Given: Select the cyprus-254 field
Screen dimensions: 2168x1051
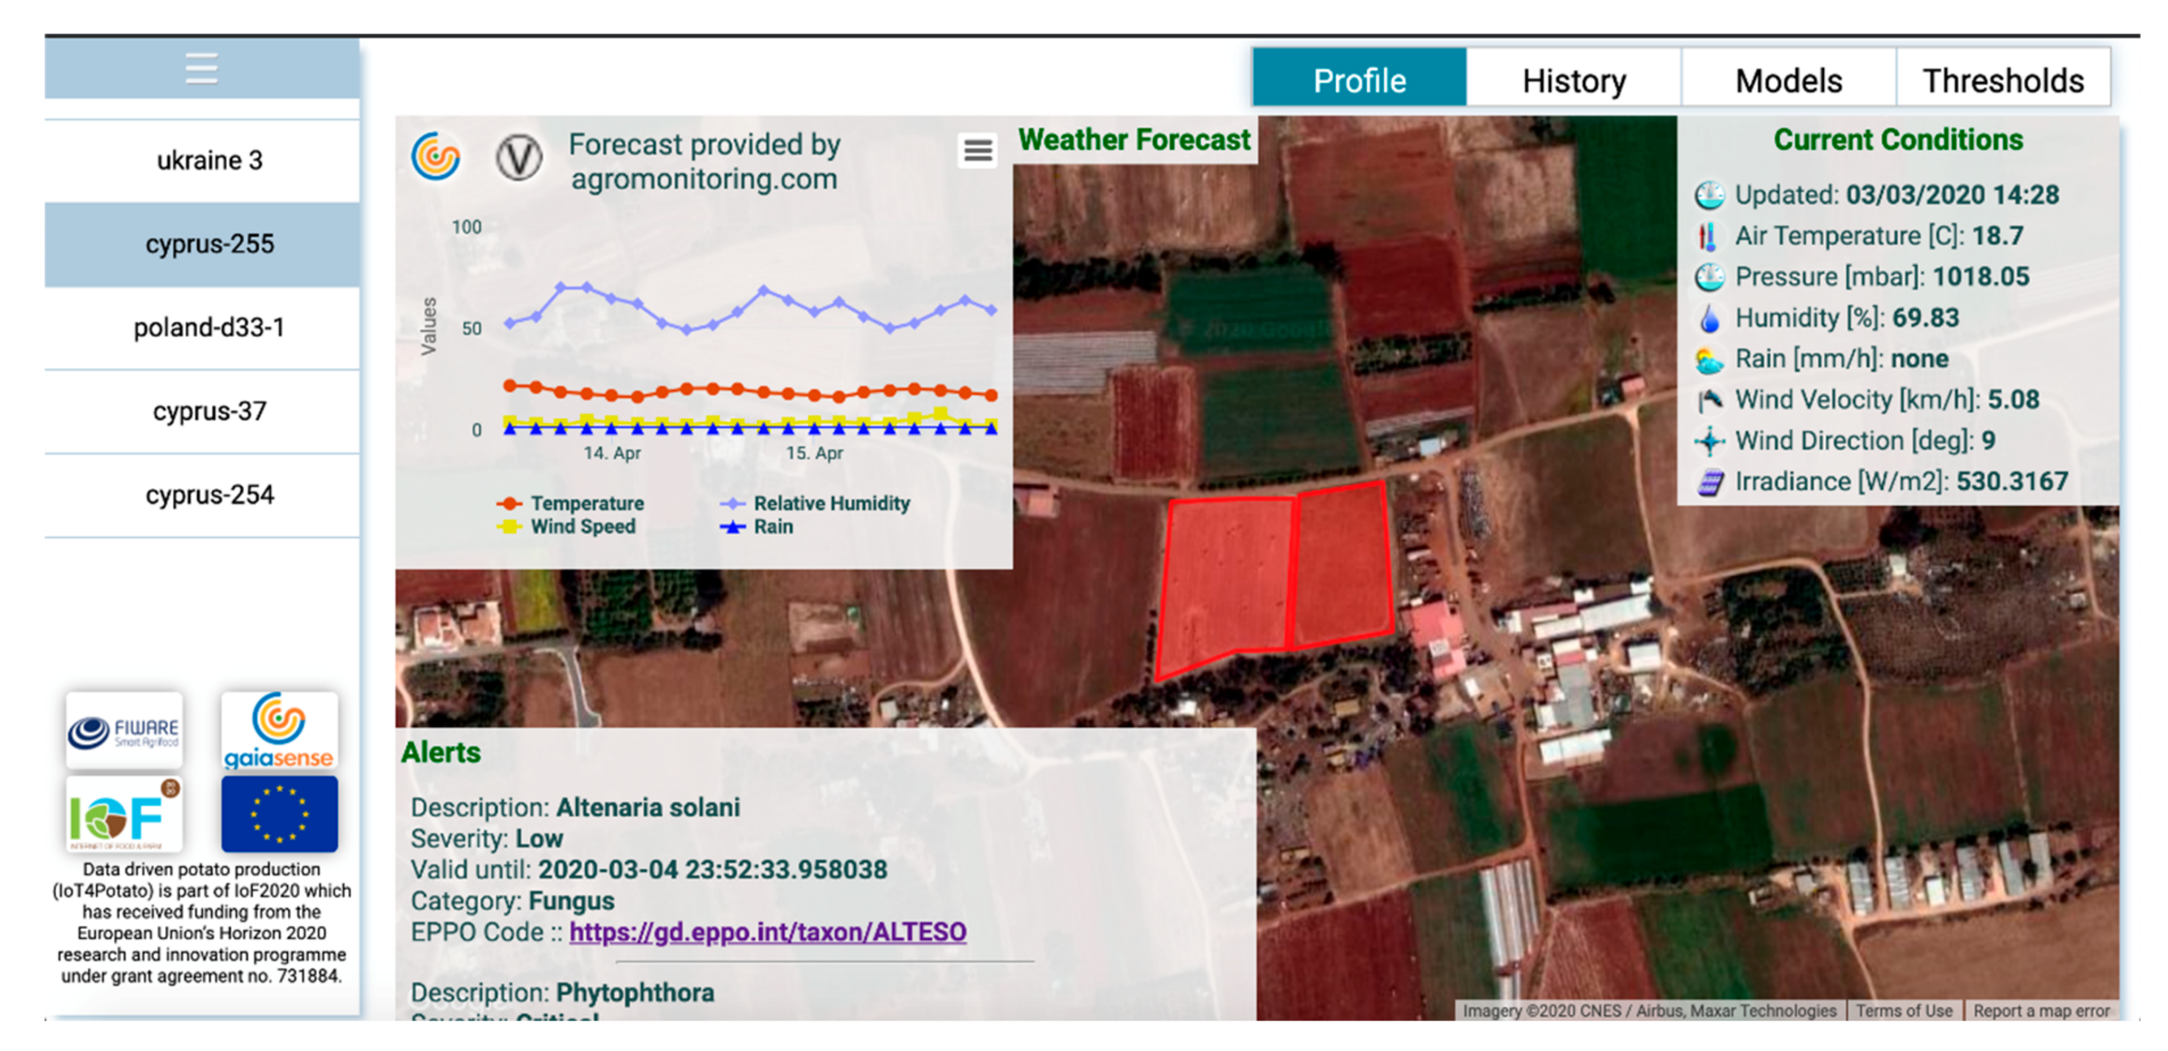Looking at the screenshot, I should [202, 495].
